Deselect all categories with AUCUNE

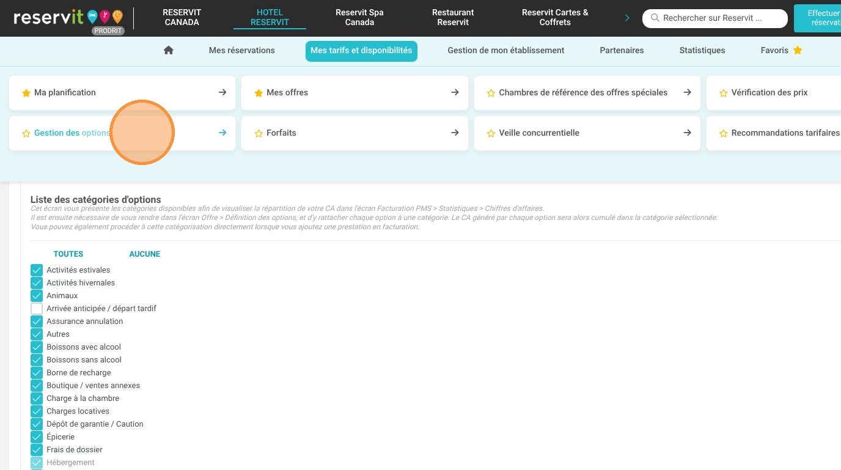pyautogui.click(x=145, y=254)
